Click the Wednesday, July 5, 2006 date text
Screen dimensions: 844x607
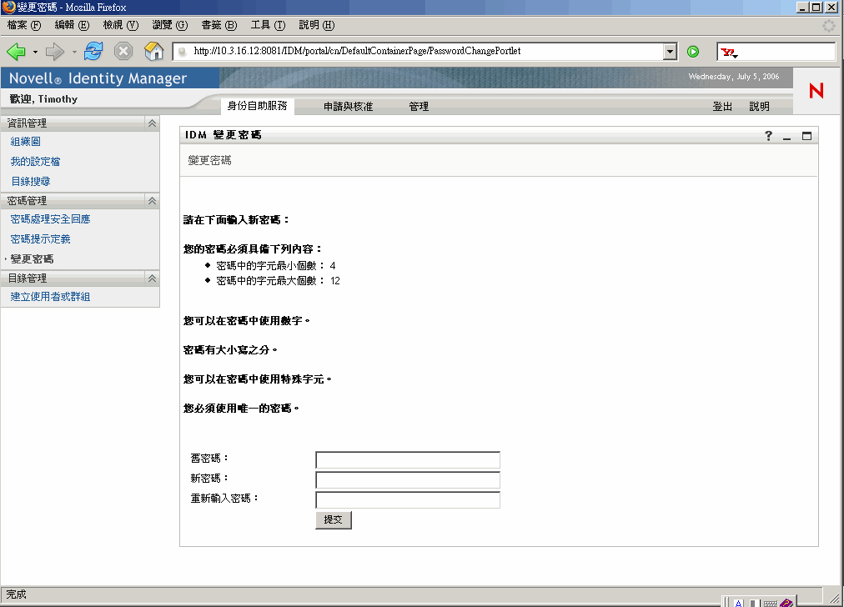[x=734, y=77]
